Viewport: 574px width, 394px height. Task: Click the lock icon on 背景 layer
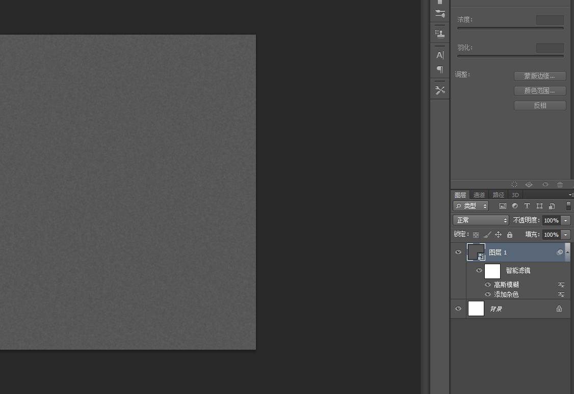click(559, 309)
